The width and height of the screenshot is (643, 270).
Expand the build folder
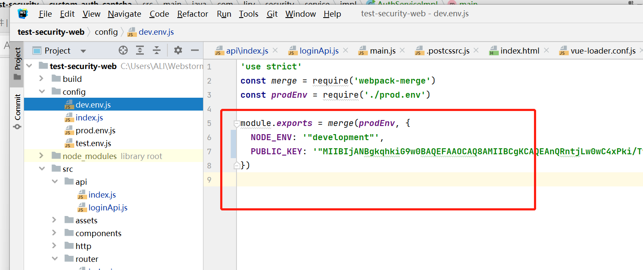[x=42, y=79]
